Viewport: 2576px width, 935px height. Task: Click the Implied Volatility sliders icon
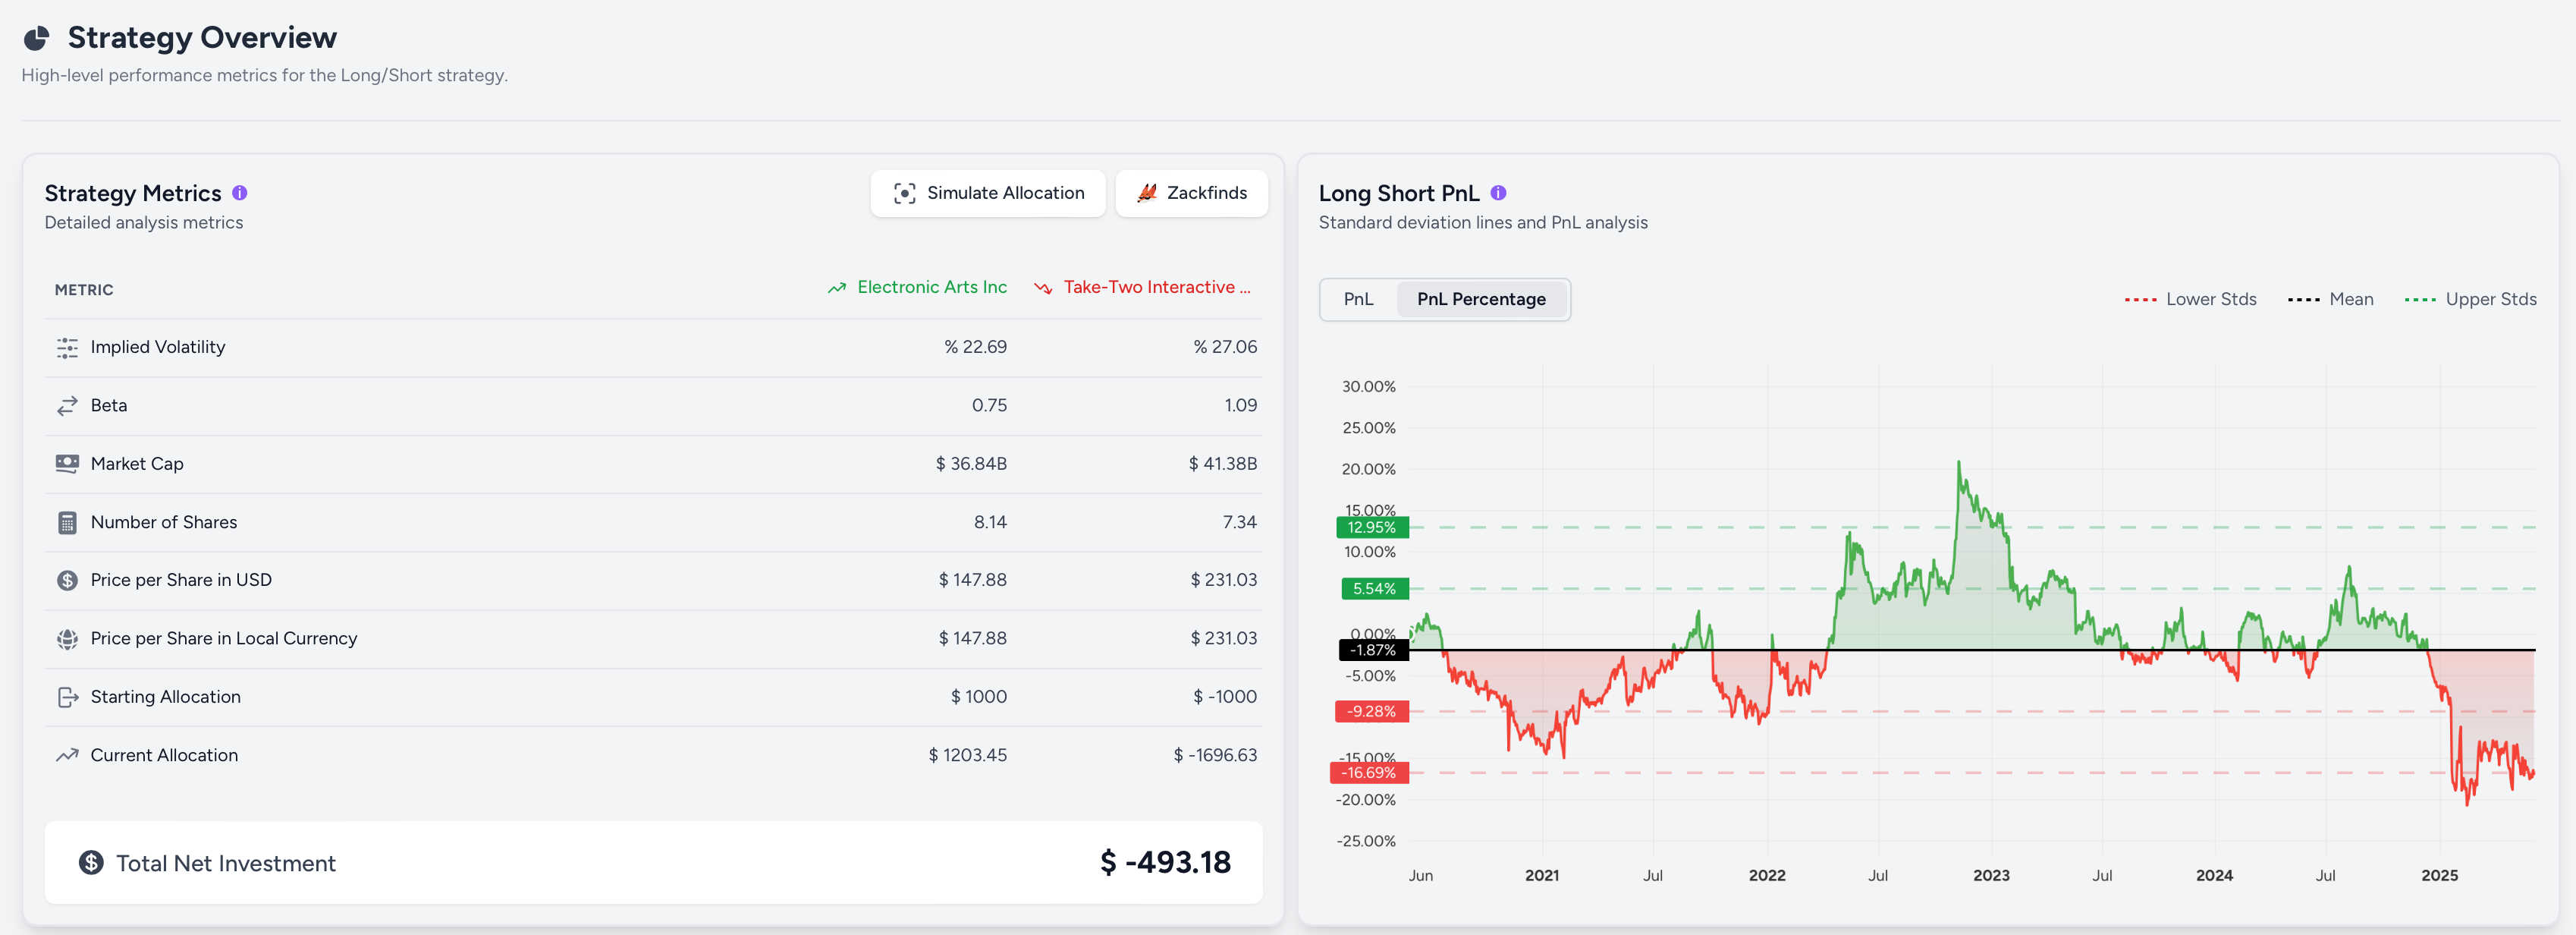(67, 347)
